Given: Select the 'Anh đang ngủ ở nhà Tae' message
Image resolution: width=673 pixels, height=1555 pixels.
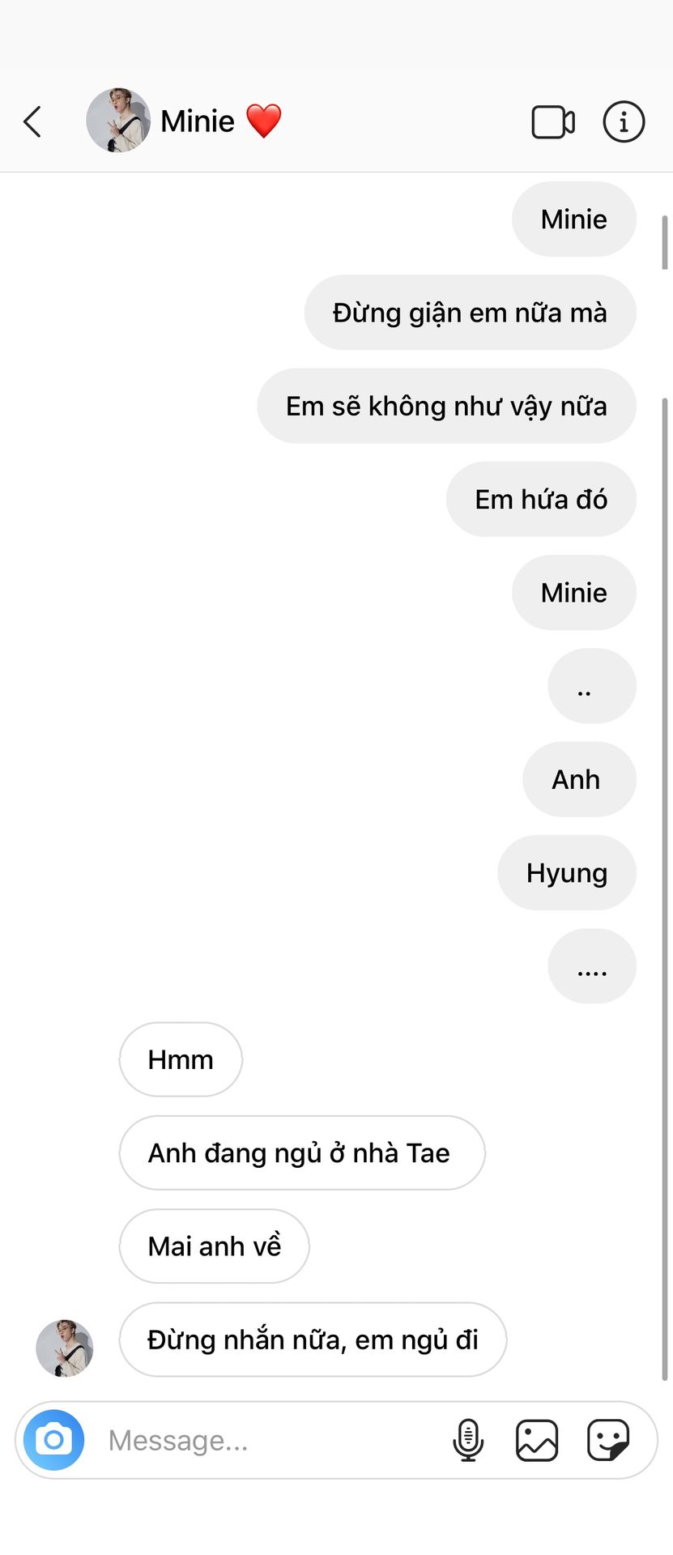Looking at the screenshot, I should click(302, 1152).
